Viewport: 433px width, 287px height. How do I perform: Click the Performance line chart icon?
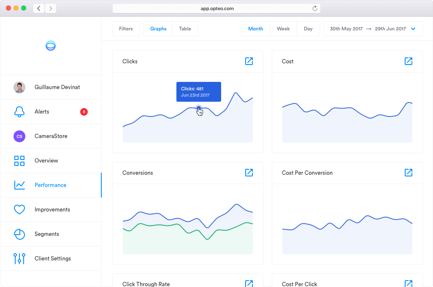click(x=19, y=185)
